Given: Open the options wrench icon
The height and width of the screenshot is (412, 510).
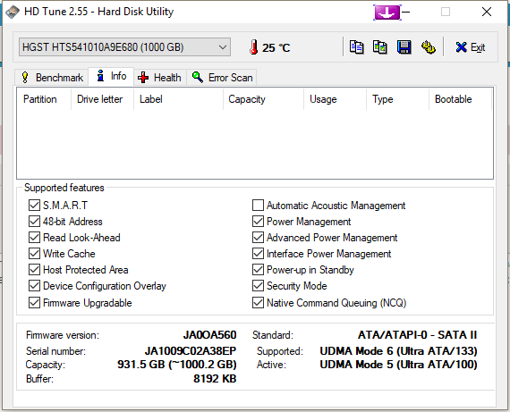Looking at the screenshot, I should pyautogui.click(x=429, y=47).
